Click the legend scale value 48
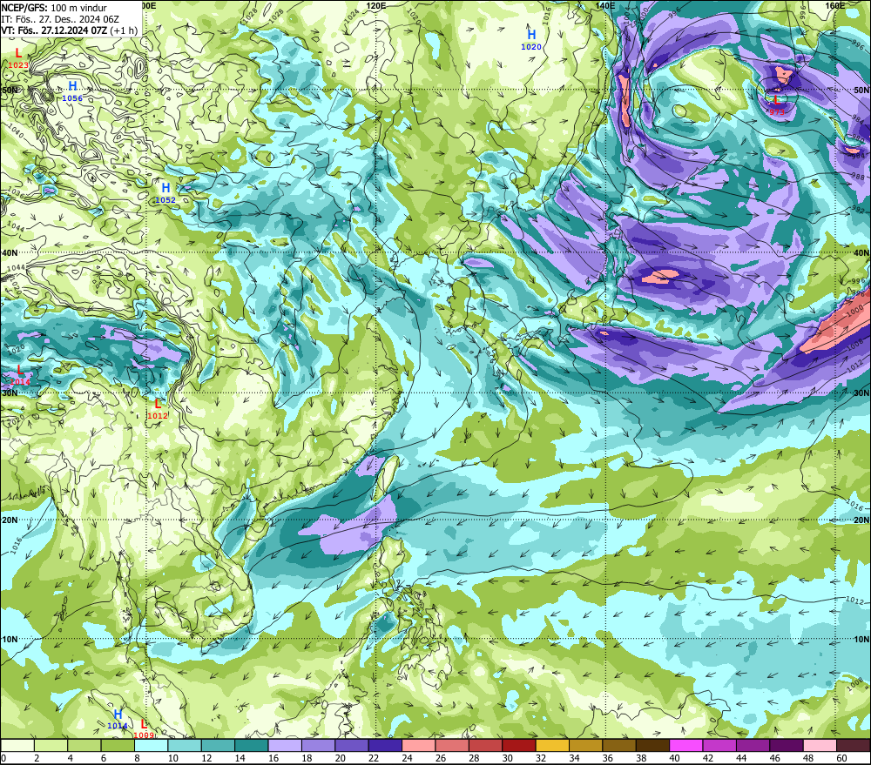This screenshot has height=765, width=871. (808, 758)
